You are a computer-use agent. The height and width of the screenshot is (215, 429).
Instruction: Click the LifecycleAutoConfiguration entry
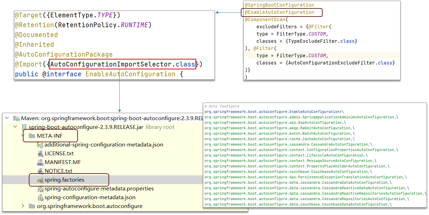coord(286,155)
